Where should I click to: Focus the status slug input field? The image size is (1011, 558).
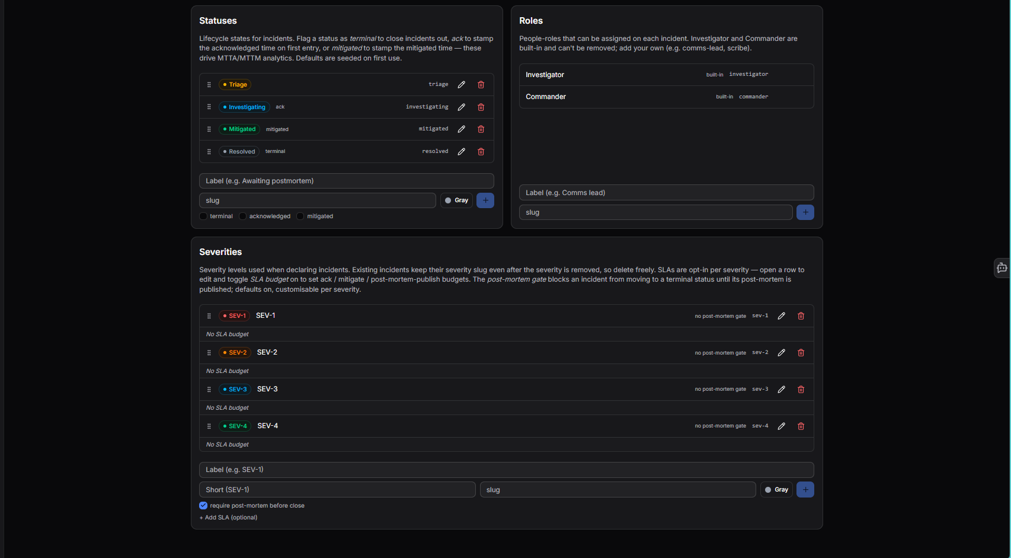click(318, 200)
